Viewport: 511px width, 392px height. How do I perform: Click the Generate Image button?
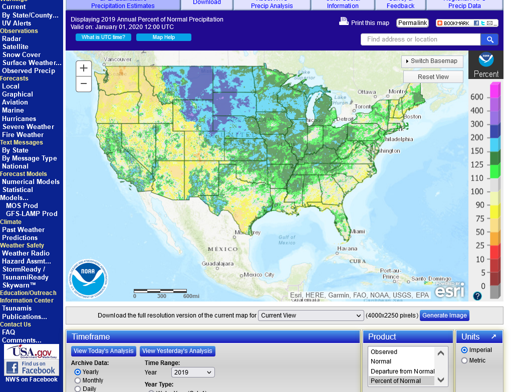tap(444, 315)
